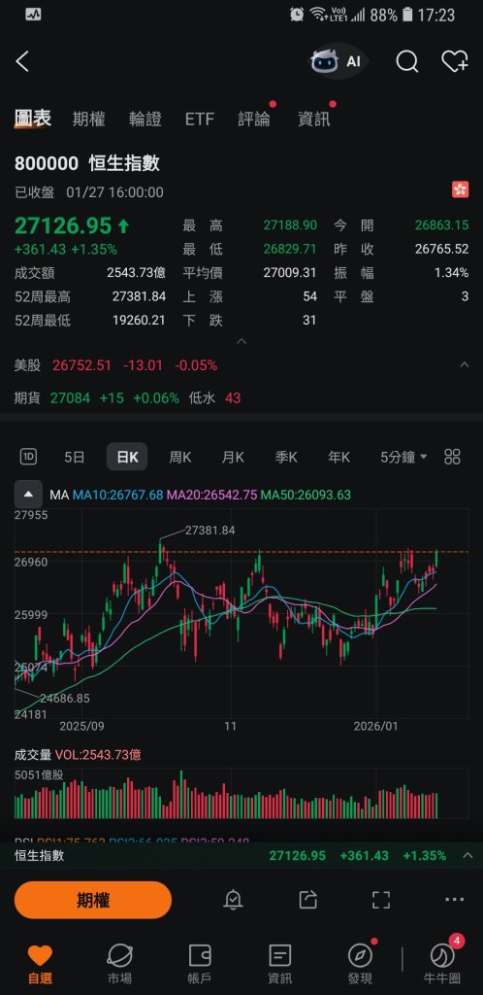Tap the 今開 26863.15 value
The image size is (483, 995).
click(442, 225)
